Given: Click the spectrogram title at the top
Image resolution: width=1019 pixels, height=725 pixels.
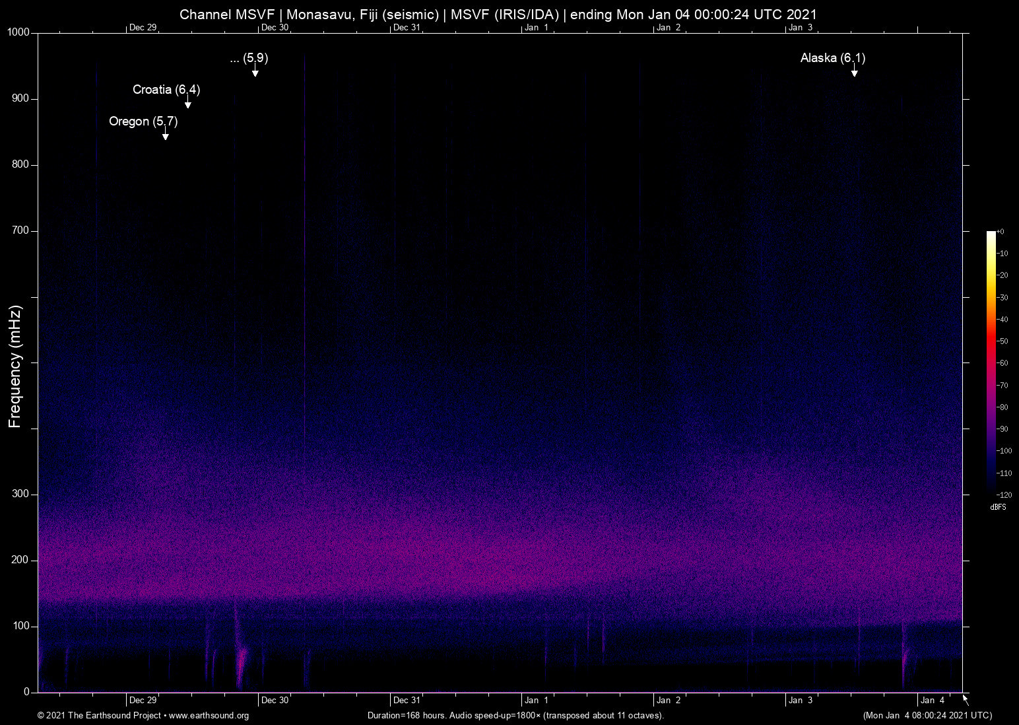Looking at the screenshot, I should pyautogui.click(x=498, y=15).
